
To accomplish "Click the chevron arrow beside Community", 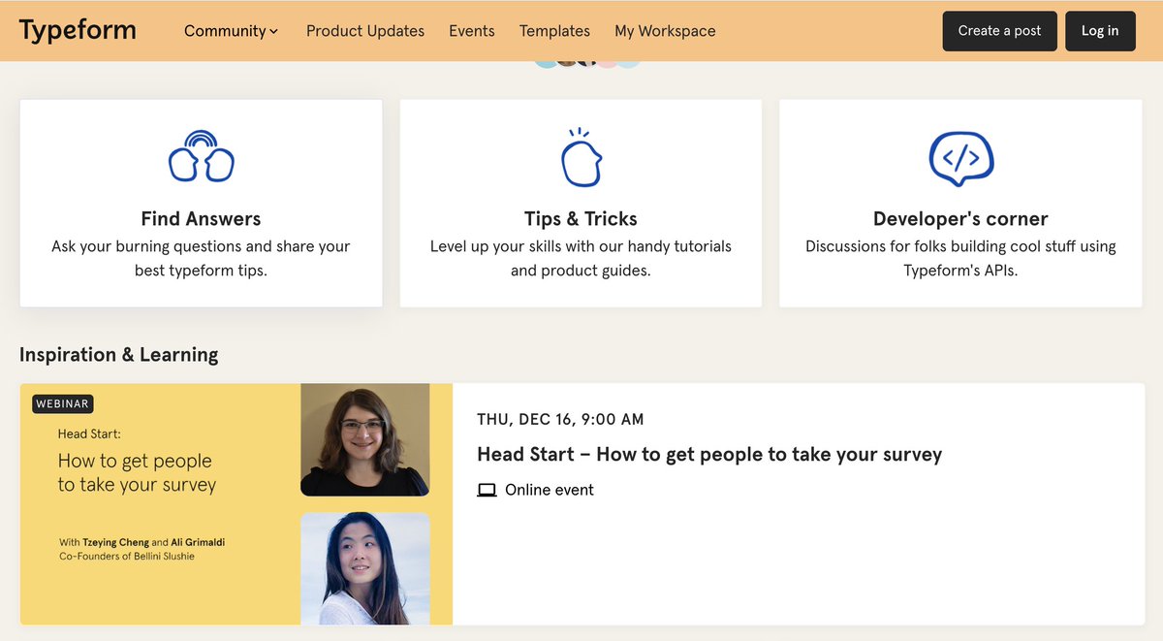I will click(274, 32).
